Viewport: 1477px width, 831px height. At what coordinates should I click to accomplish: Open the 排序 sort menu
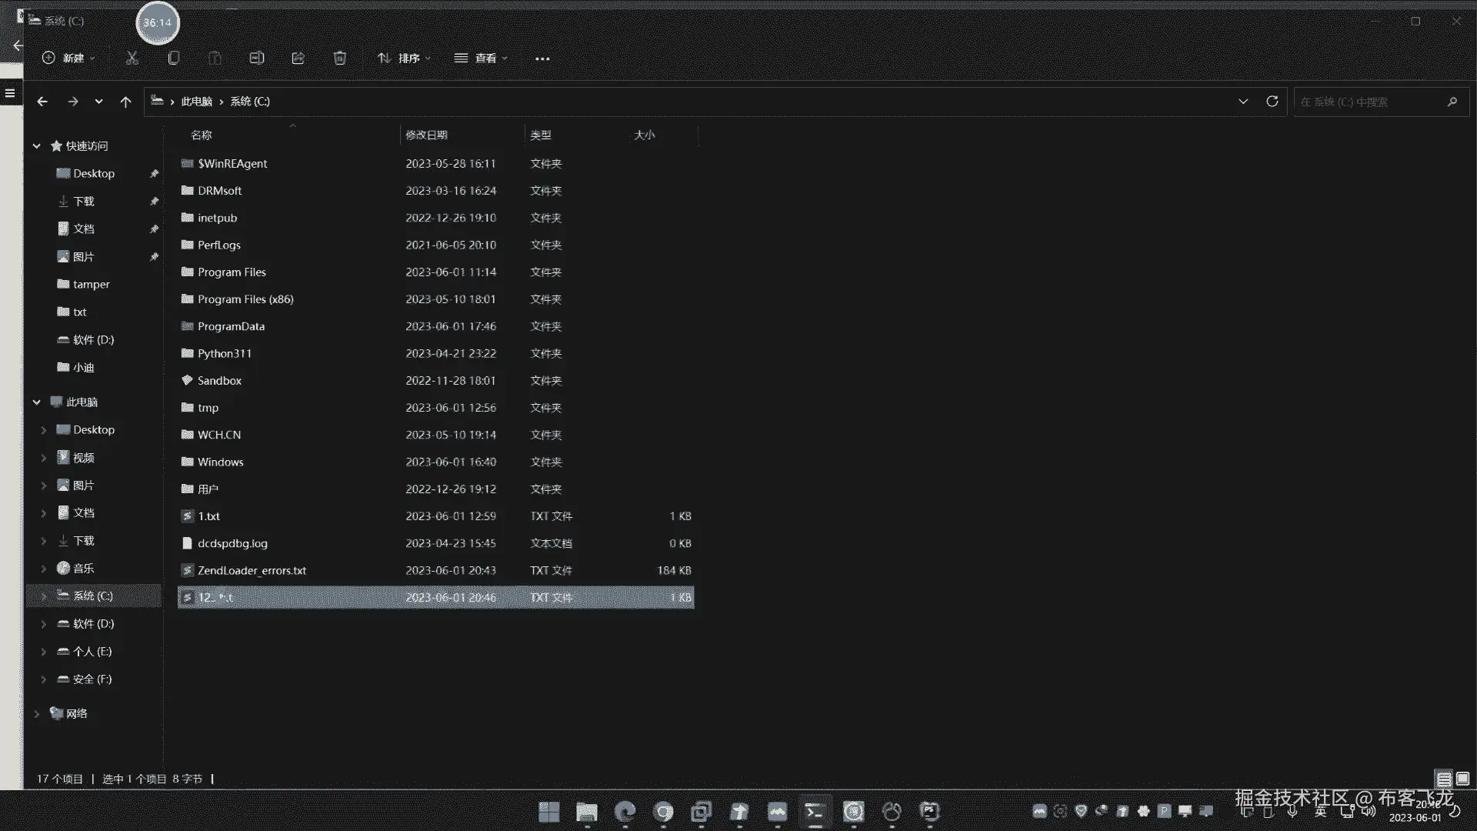pos(404,58)
